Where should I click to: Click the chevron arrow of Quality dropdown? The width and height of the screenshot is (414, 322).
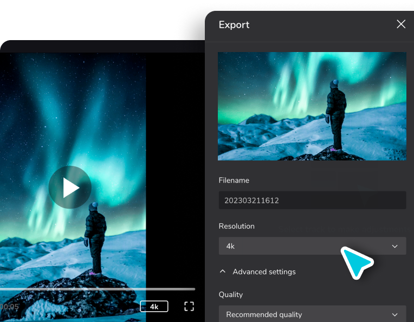394,314
